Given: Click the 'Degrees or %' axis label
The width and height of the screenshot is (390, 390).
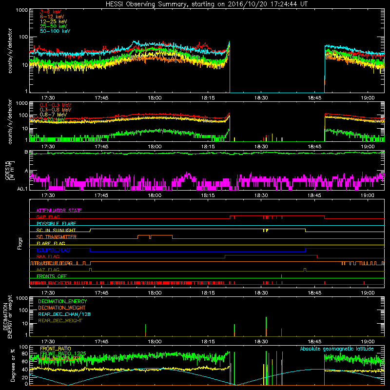Looking at the screenshot, I should [13, 365].
